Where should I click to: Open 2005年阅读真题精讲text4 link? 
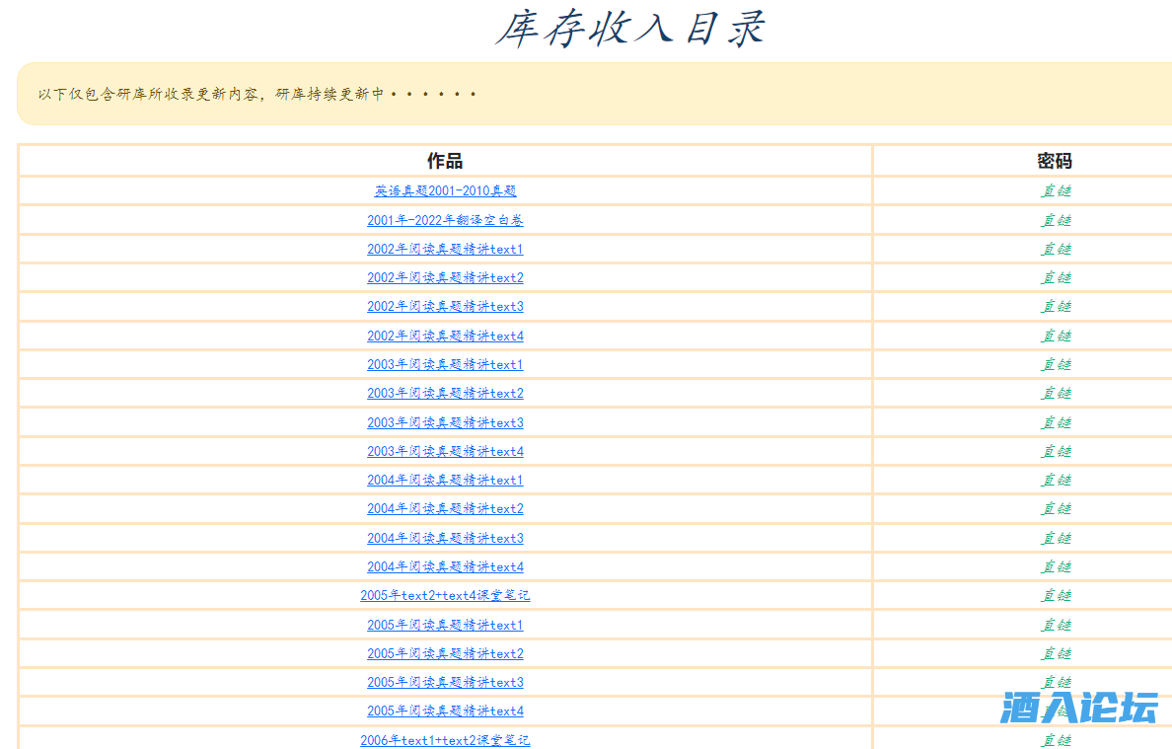coord(445,712)
